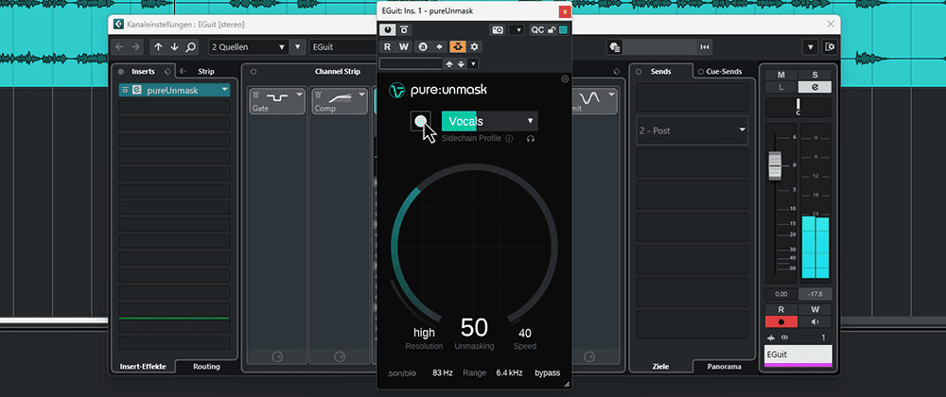
Task: Toggle Inserts bypass circle in tab
Action: click(121, 71)
